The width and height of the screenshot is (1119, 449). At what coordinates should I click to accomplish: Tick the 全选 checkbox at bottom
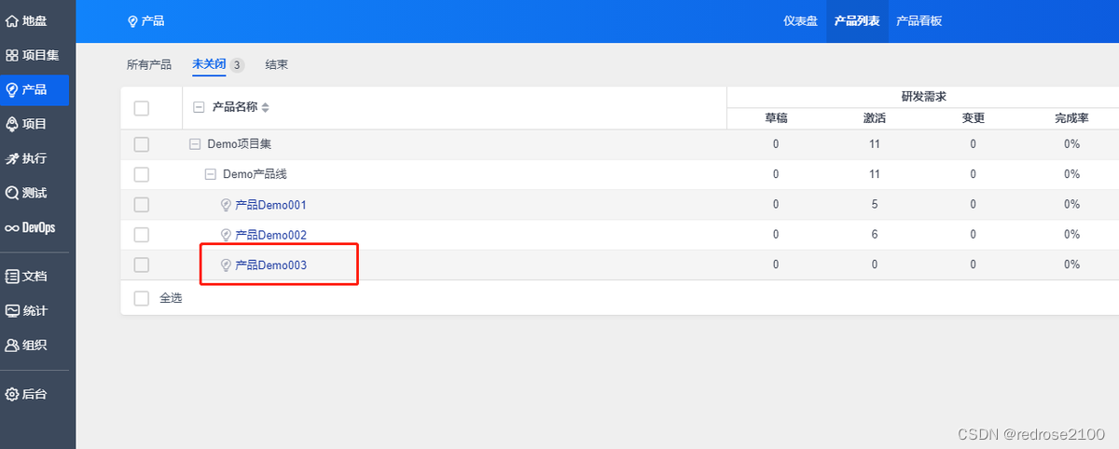pyautogui.click(x=142, y=298)
